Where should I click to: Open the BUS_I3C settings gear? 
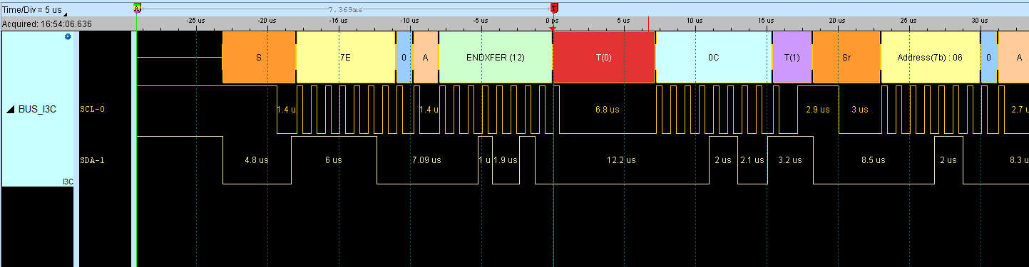tap(68, 36)
